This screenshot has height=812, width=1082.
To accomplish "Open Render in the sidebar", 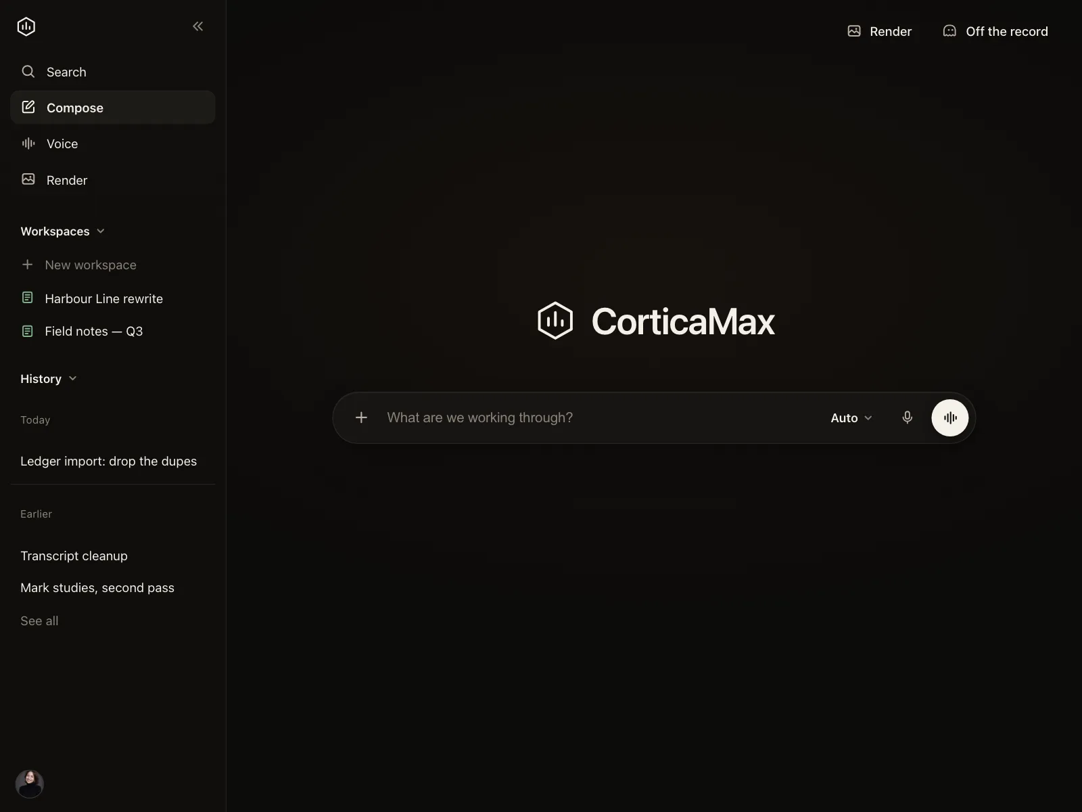I will tap(112, 180).
